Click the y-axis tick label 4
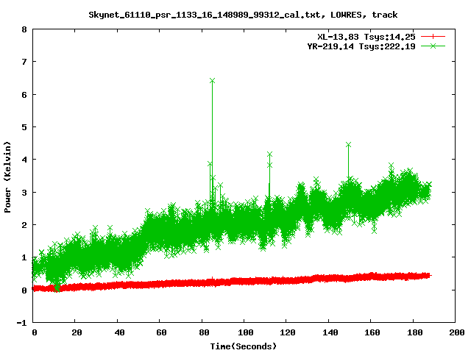Viewport: 471px width, 353px height. click(x=24, y=160)
